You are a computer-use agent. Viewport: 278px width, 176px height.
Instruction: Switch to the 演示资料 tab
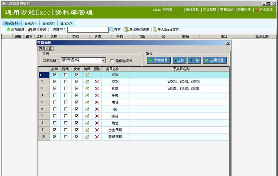(12, 23)
